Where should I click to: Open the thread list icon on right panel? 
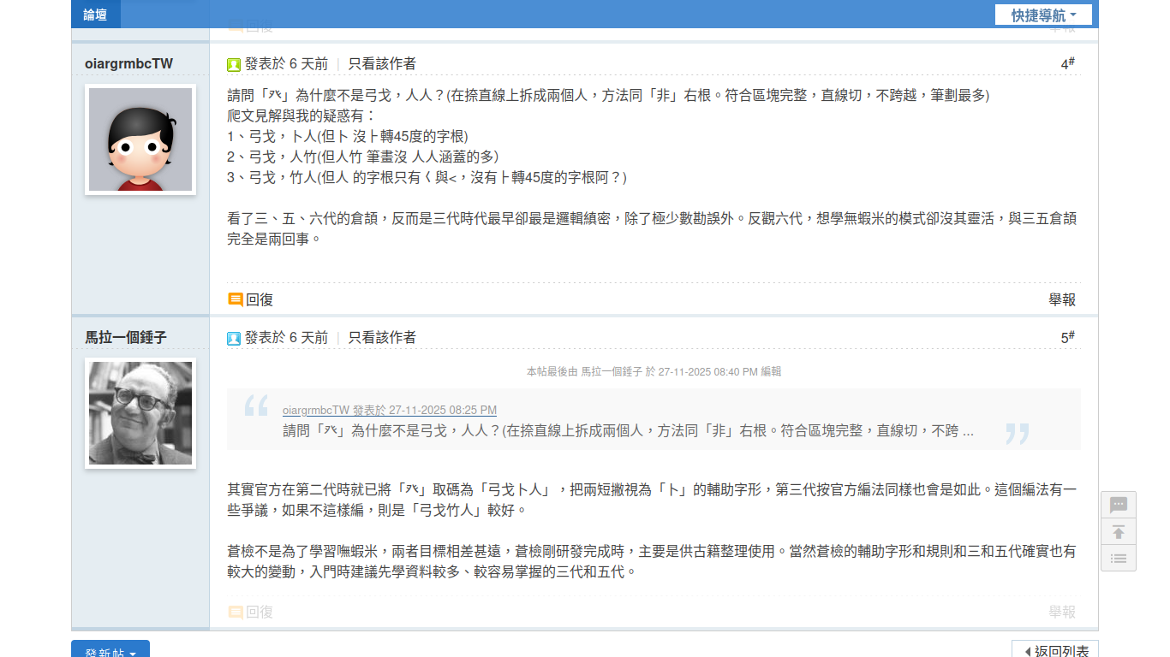(1118, 558)
